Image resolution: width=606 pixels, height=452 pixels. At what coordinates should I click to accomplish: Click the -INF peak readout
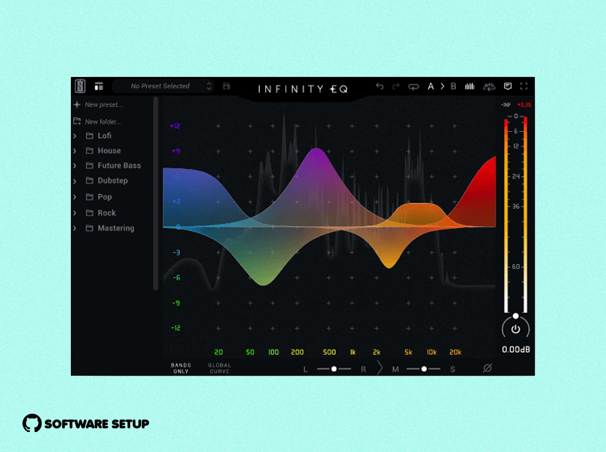[506, 105]
